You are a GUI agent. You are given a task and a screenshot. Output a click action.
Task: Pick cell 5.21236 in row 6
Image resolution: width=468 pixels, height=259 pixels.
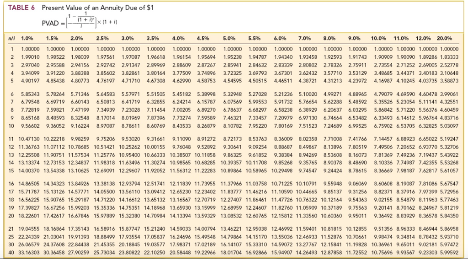(283, 94)
